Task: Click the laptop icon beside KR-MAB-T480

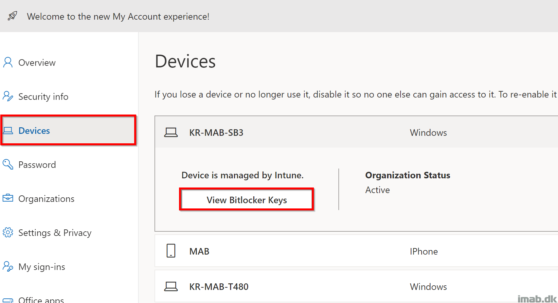Action: 171,287
